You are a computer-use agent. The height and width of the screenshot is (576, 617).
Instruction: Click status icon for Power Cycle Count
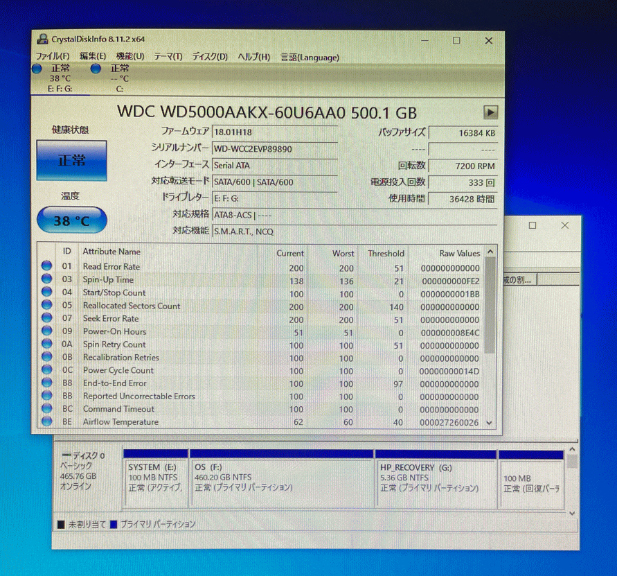[x=46, y=369]
